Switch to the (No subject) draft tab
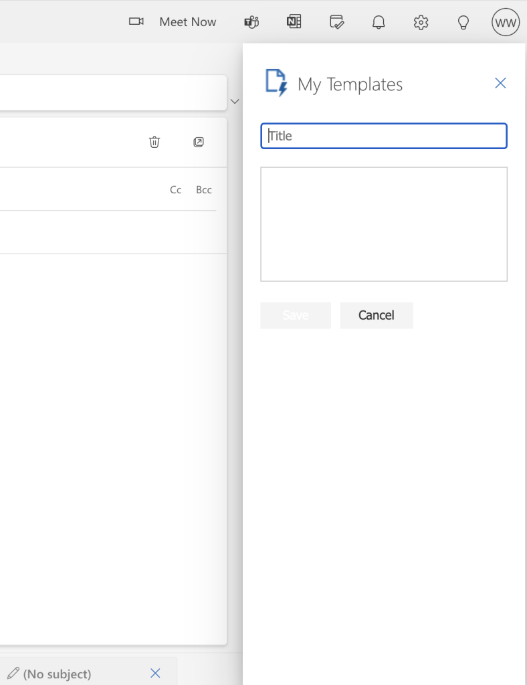 pyautogui.click(x=57, y=674)
